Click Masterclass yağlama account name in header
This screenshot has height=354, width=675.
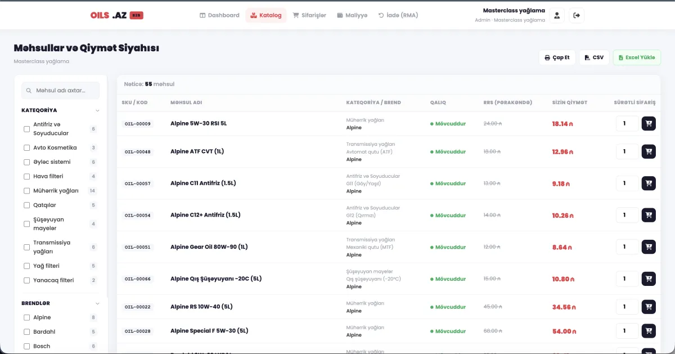tap(514, 11)
